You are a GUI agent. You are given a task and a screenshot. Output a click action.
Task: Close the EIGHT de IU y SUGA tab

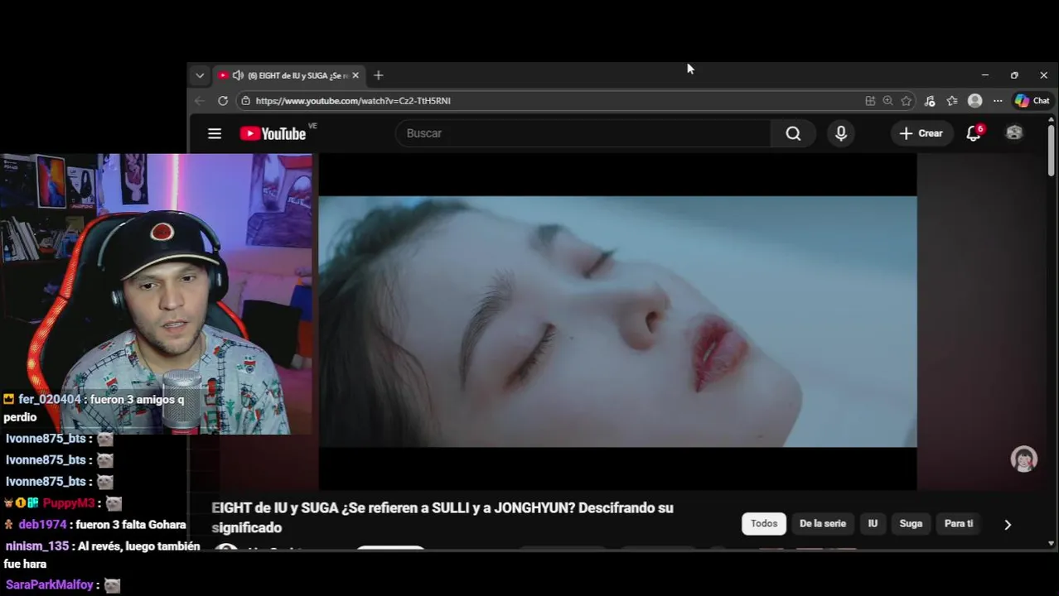point(355,75)
